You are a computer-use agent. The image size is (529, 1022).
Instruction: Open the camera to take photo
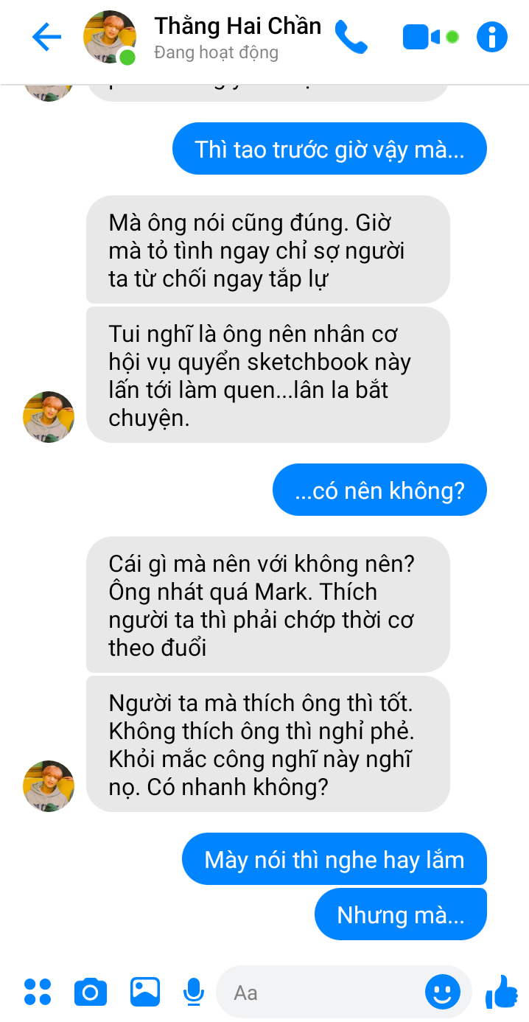91,993
